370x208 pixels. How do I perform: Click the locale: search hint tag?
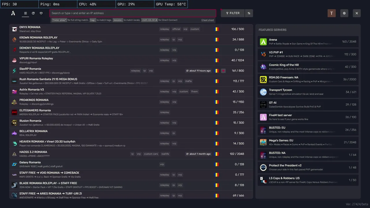(118, 20)
